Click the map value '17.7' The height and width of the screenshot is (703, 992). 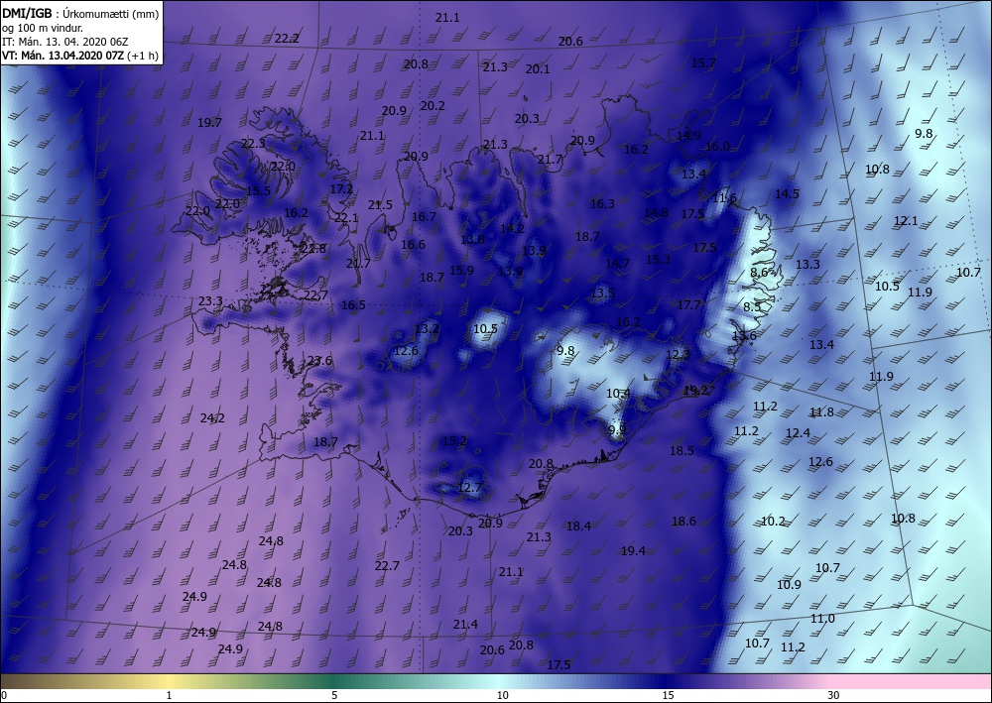[689, 305]
